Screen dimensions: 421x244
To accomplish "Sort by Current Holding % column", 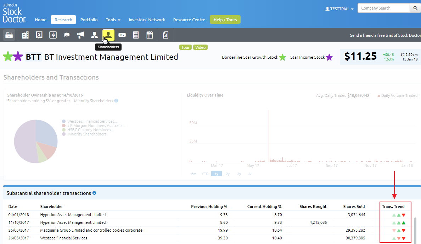I will 264,207.
